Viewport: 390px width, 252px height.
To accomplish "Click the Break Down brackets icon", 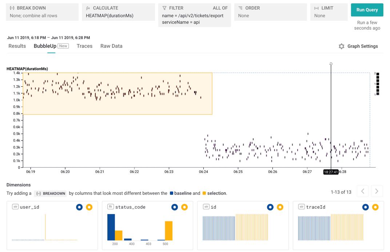I will point(12,8).
